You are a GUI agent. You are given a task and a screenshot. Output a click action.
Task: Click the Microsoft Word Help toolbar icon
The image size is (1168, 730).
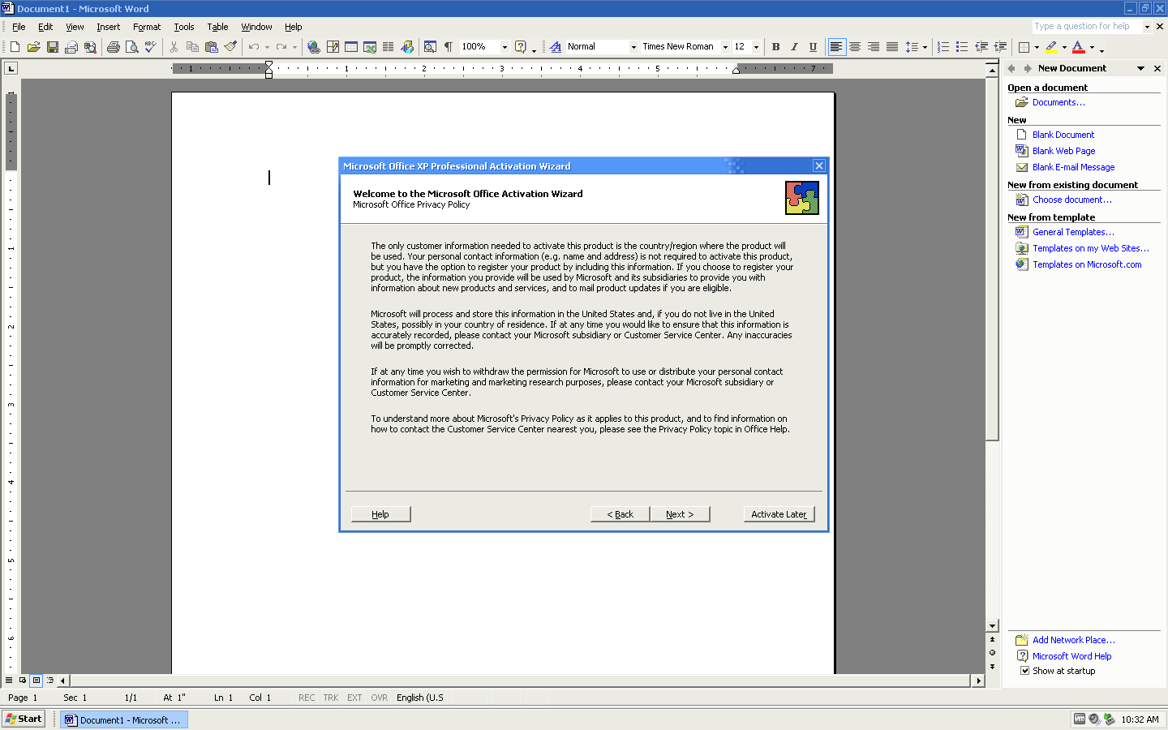(x=521, y=47)
